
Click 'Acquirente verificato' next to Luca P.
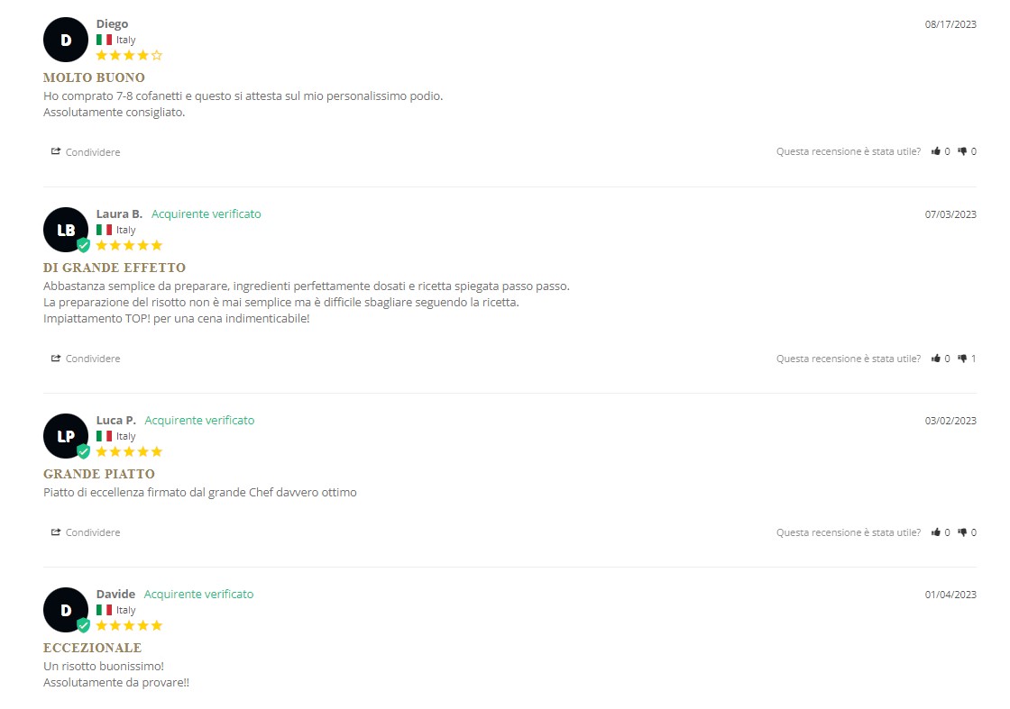199,420
